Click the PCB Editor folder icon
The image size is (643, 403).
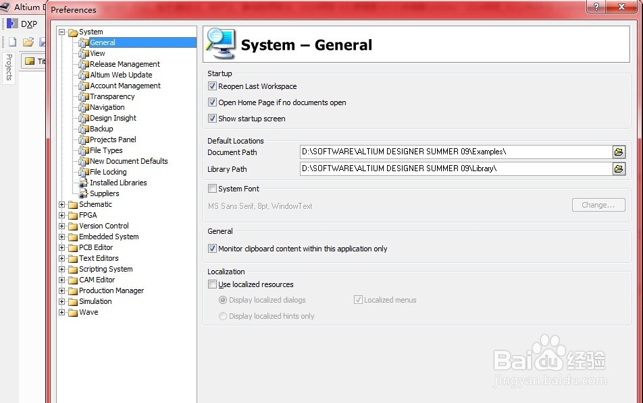coord(73,247)
